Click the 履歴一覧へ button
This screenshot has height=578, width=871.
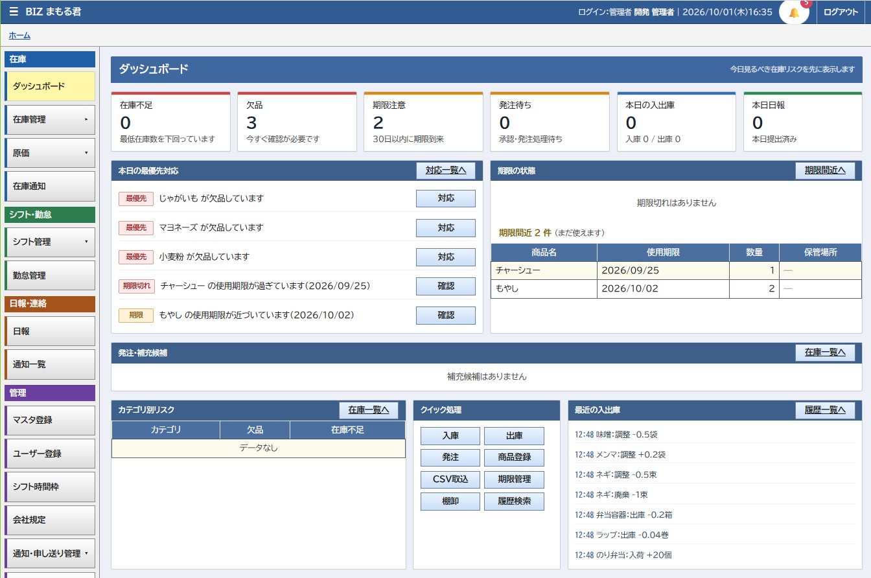click(x=825, y=410)
